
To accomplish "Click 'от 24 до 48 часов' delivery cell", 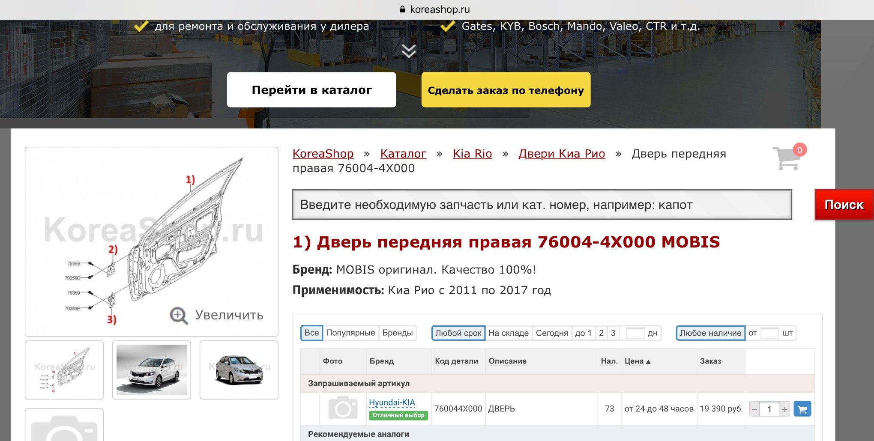I will pos(659,409).
